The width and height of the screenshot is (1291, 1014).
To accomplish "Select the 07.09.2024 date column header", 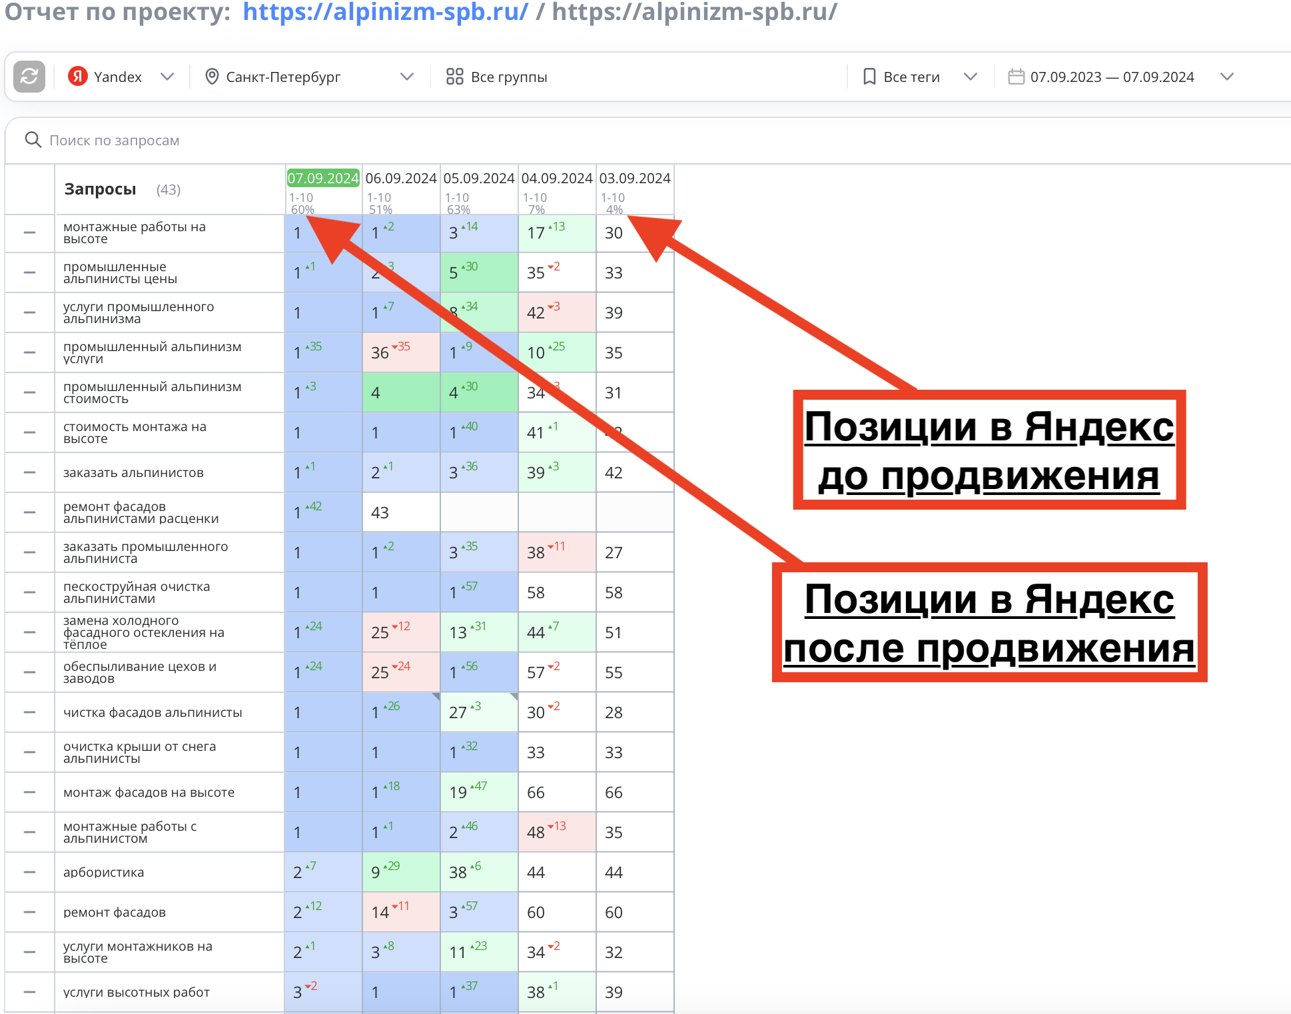I will coord(323,178).
